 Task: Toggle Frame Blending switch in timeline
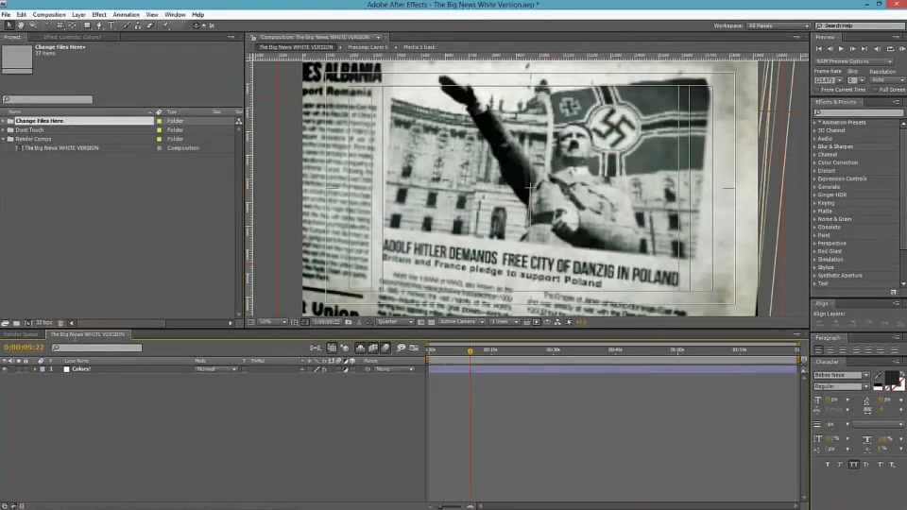[373, 348]
